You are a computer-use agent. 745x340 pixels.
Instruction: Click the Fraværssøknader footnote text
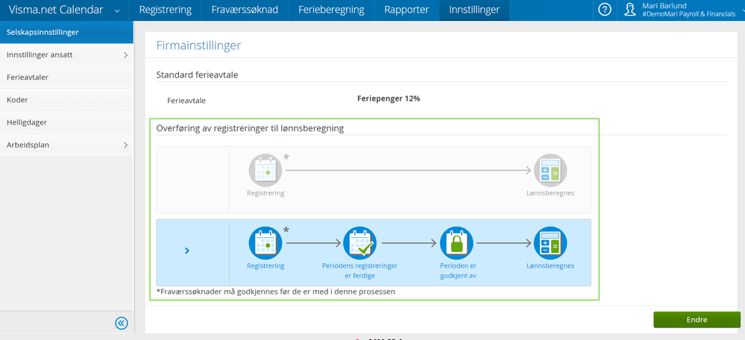(276, 292)
